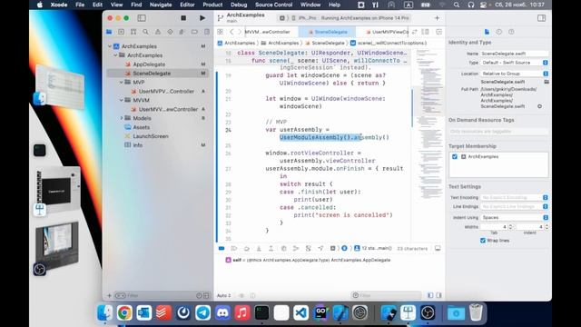
Task: Open the Debug menu
Action: [x=239, y=5]
